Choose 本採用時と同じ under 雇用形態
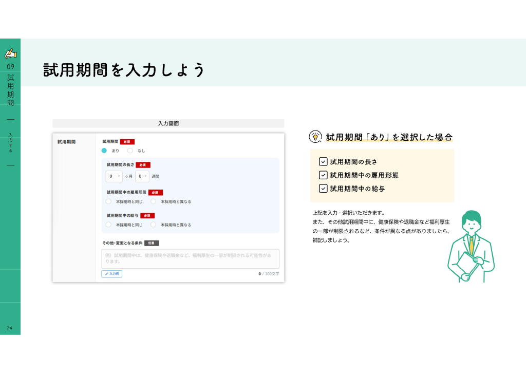Image resolution: width=526 pixels, height=373 pixels. (x=108, y=201)
